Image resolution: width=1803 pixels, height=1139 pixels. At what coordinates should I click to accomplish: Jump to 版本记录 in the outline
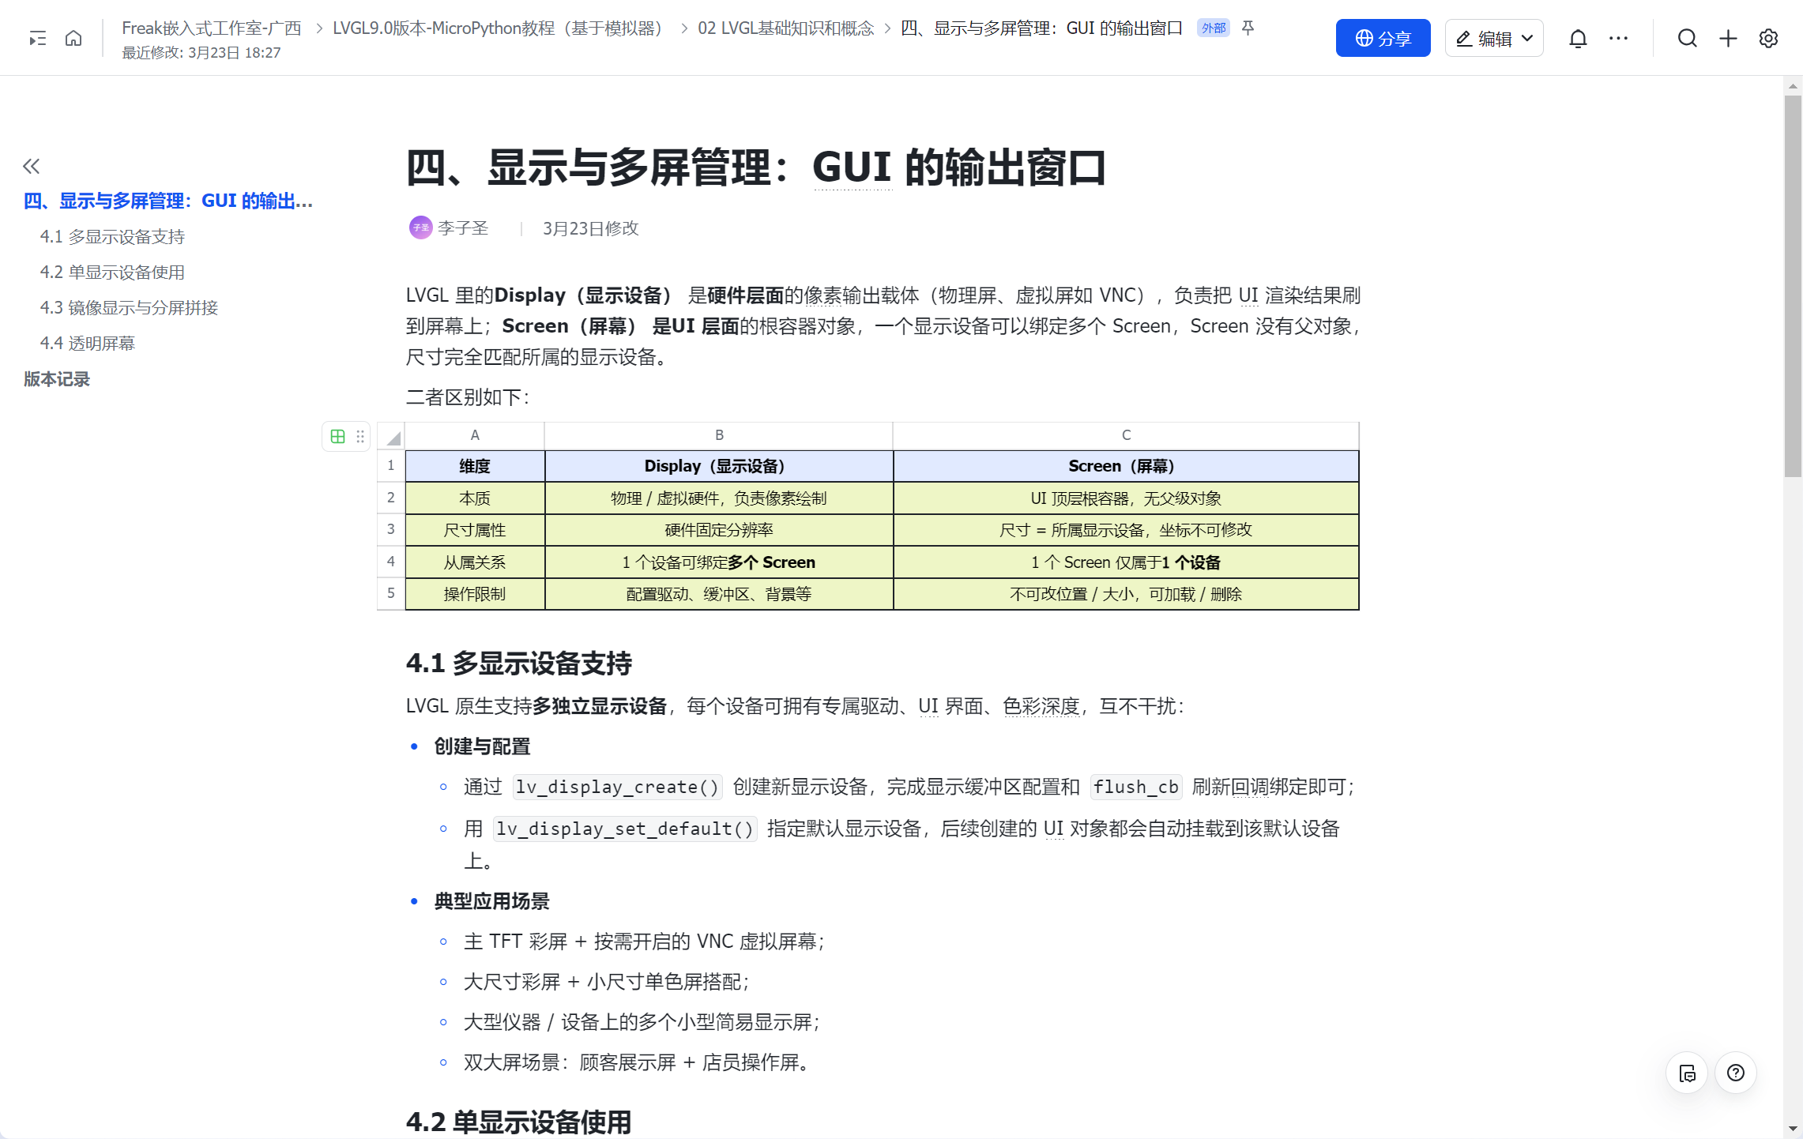[x=57, y=379]
